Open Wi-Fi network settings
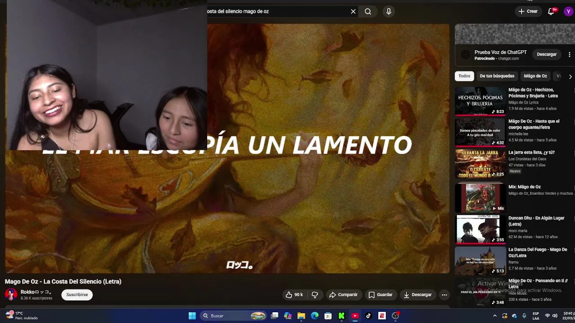Viewport: 575px width, 323px height. [547, 316]
